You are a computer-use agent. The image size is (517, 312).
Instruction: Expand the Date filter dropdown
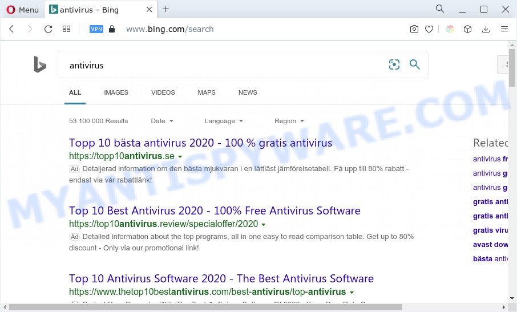(x=162, y=121)
